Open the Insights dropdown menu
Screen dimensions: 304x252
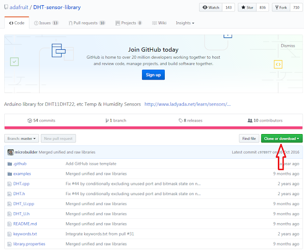pyautogui.click(x=185, y=23)
